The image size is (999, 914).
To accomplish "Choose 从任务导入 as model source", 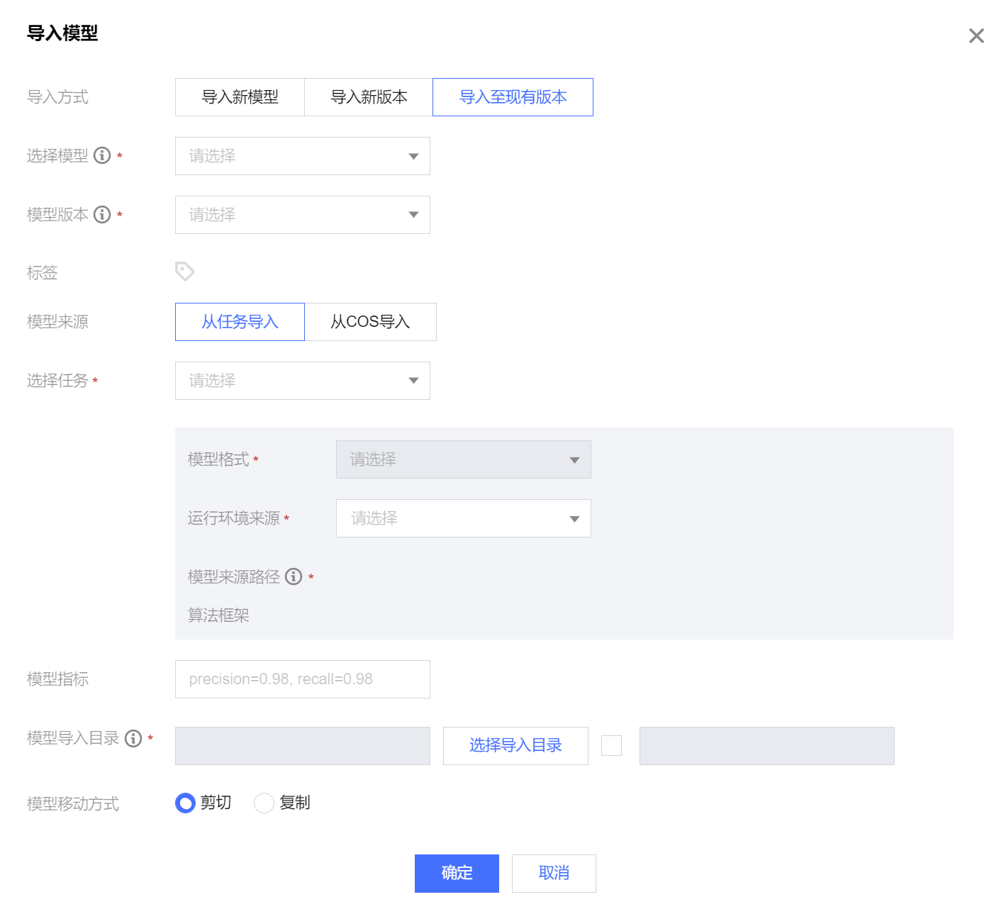I will tap(240, 322).
